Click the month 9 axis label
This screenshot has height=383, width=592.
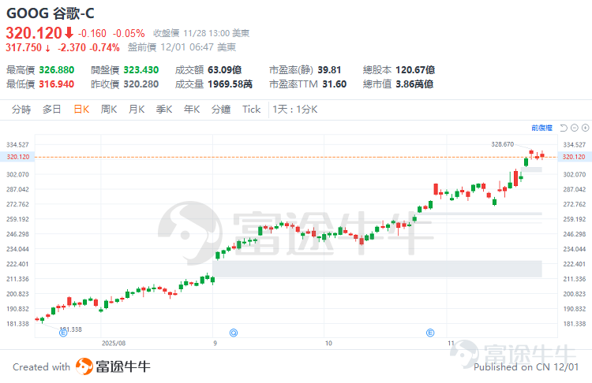point(215,343)
